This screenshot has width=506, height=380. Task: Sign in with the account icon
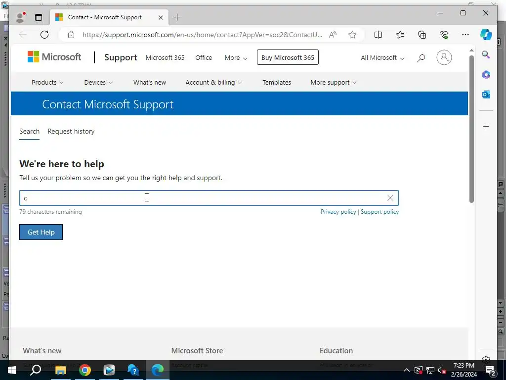pos(444,57)
